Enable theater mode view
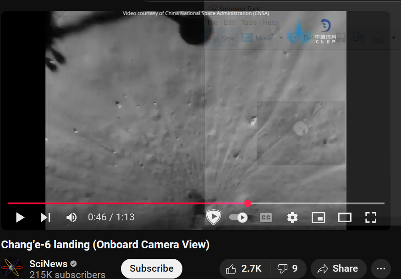The image size is (401, 279). pos(345,217)
